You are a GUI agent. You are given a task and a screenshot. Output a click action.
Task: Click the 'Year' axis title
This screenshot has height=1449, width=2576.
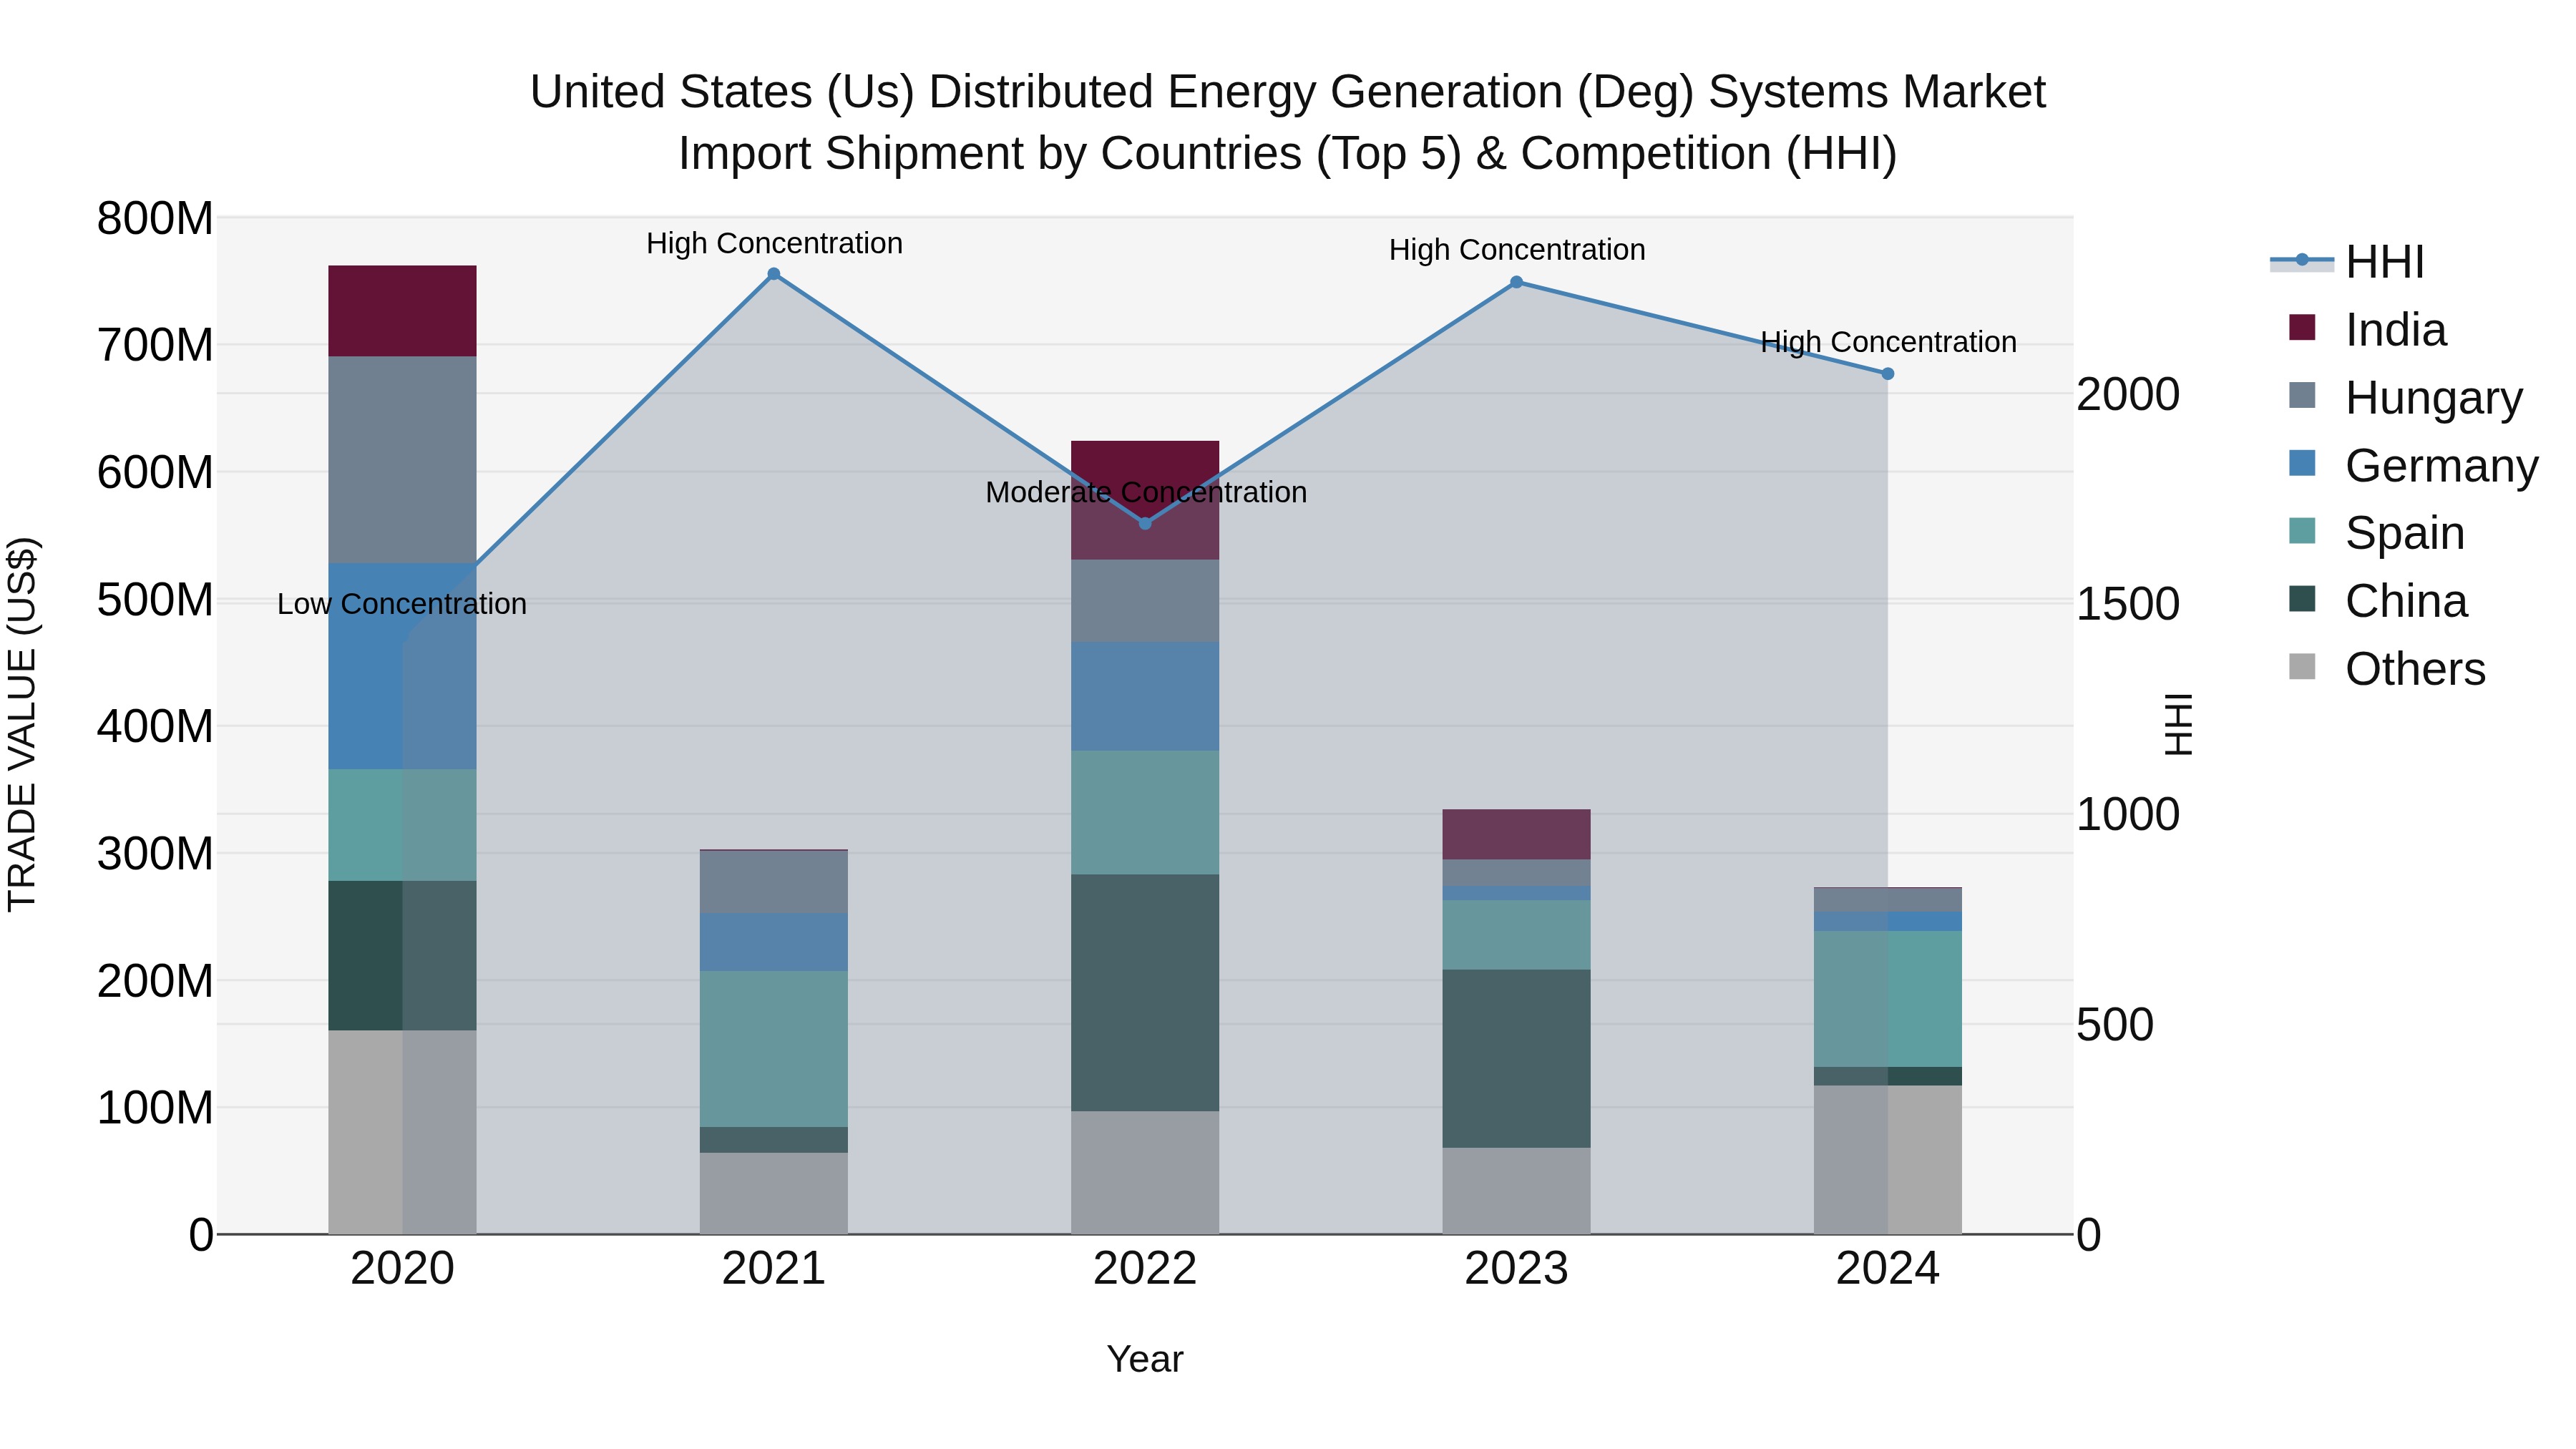click(x=1145, y=1359)
